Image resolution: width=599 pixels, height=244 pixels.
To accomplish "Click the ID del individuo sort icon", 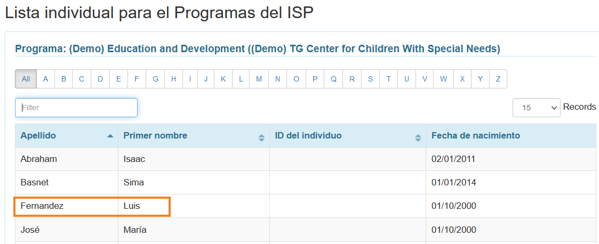I will click(418, 138).
